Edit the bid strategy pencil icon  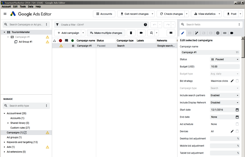[232, 81]
